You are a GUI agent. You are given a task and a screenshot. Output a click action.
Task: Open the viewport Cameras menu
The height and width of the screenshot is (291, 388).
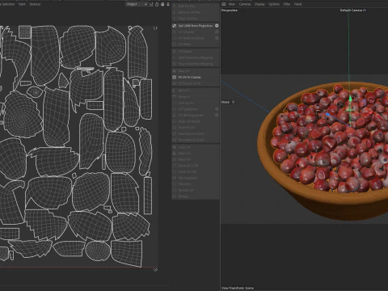tap(245, 4)
